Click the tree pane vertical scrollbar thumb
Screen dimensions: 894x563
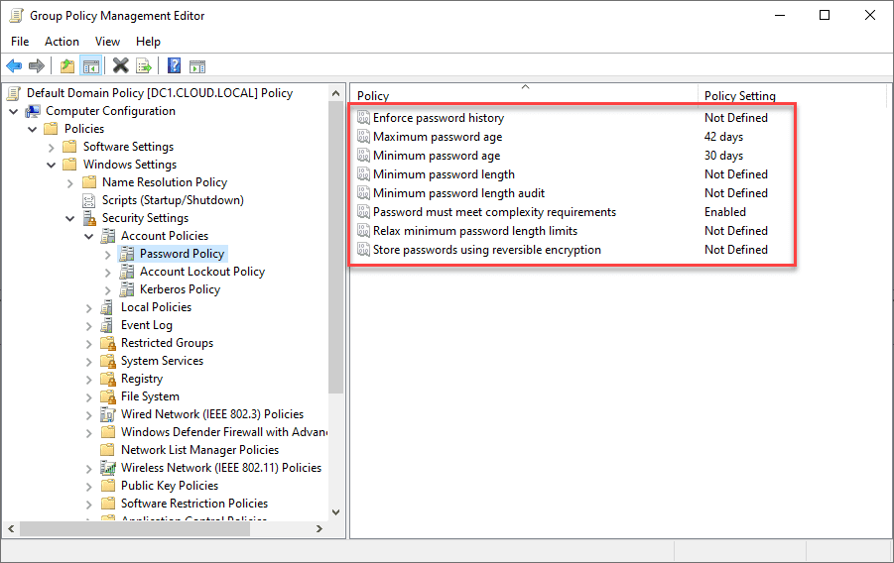click(335, 248)
